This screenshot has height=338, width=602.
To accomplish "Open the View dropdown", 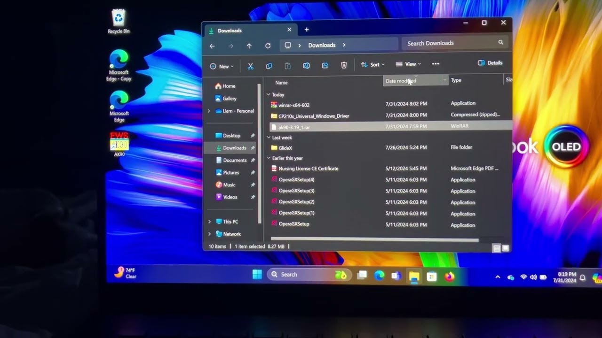I will pyautogui.click(x=408, y=64).
